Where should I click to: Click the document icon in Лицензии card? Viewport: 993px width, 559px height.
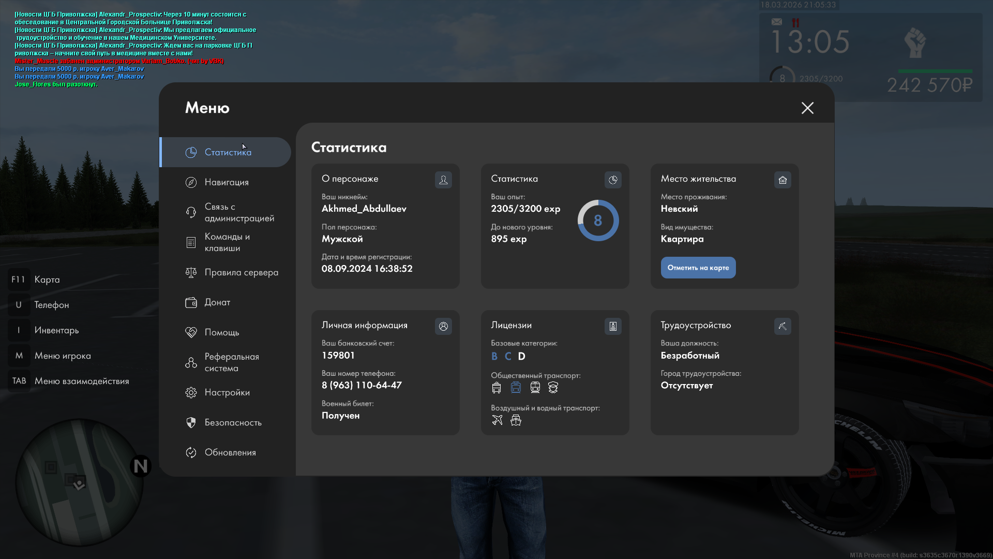pyautogui.click(x=613, y=326)
